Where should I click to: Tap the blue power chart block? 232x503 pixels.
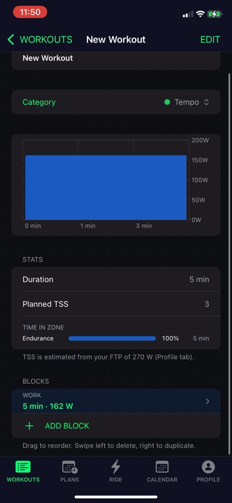(x=106, y=188)
